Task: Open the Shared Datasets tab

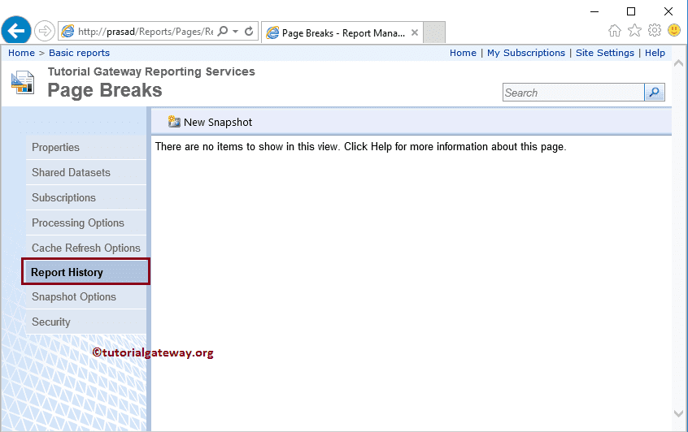Action: (86, 172)
